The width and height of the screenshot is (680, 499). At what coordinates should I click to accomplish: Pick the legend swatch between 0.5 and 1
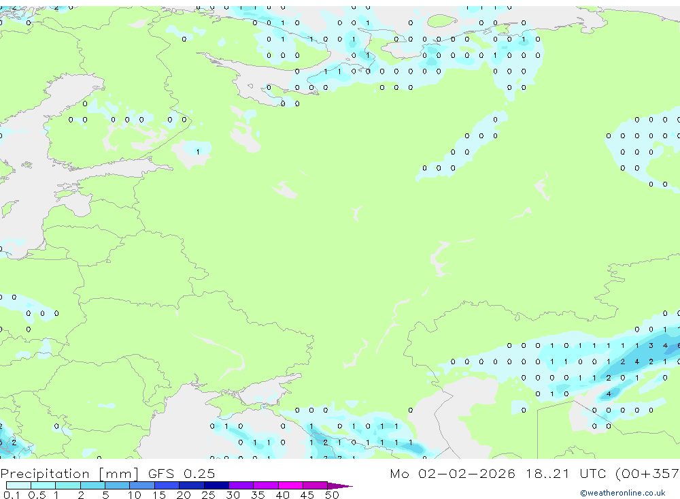[44, 485]
